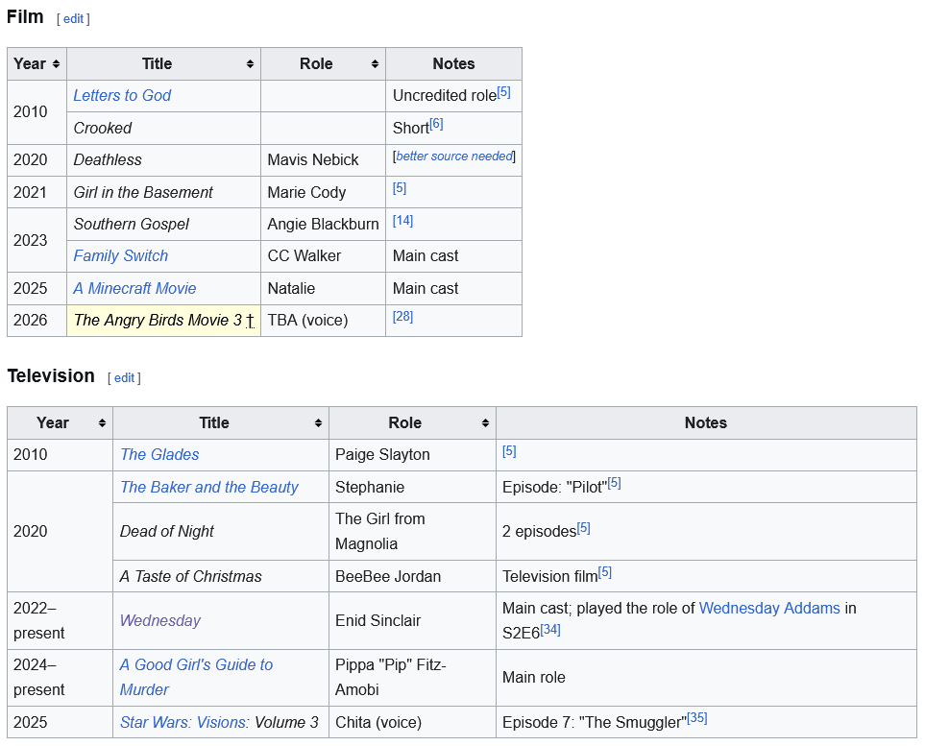Select the Pippa "Pip" Fitz-Amobi role cell
The image size is (925, 746).
coord(412,677)
